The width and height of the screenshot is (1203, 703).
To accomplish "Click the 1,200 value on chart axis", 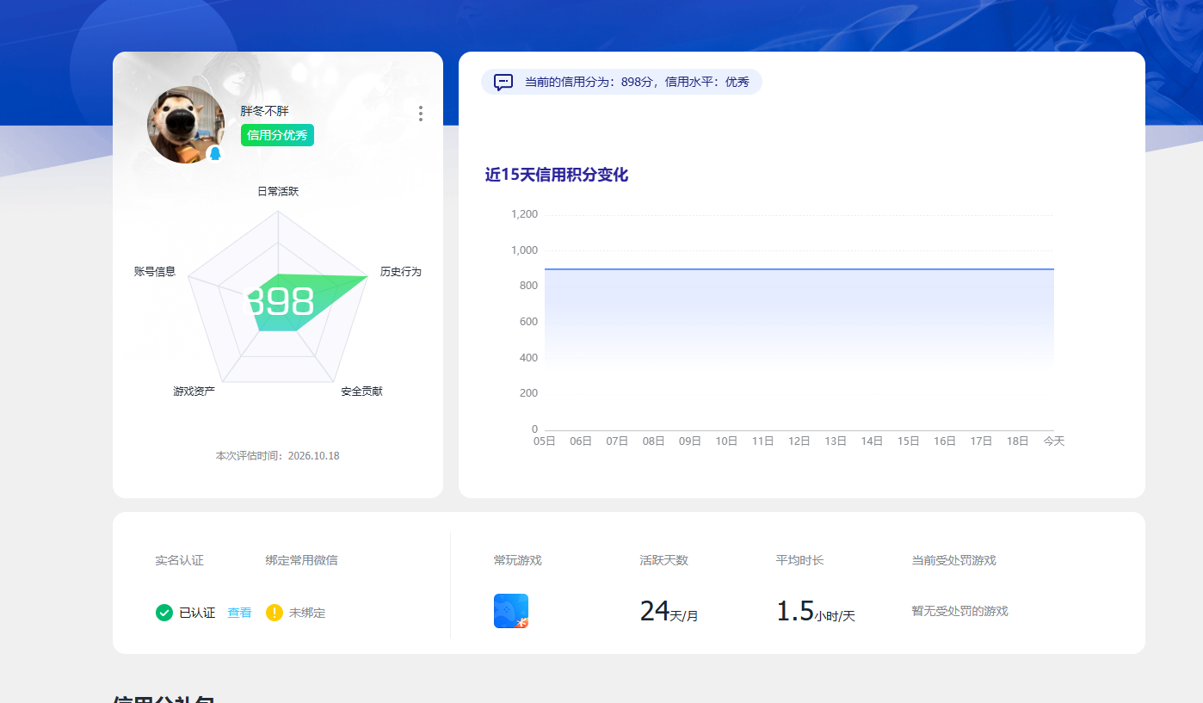I will click(x=524, y=214).
